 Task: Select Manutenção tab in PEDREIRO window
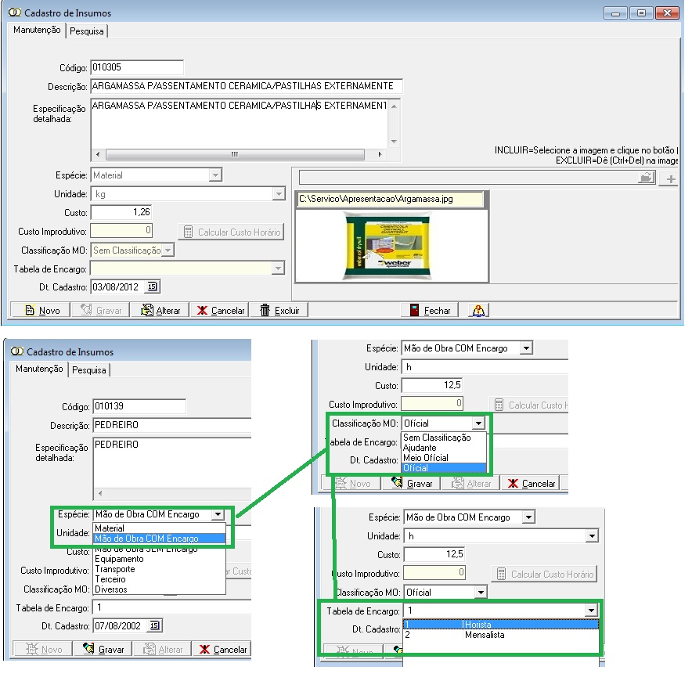point(39,369)
